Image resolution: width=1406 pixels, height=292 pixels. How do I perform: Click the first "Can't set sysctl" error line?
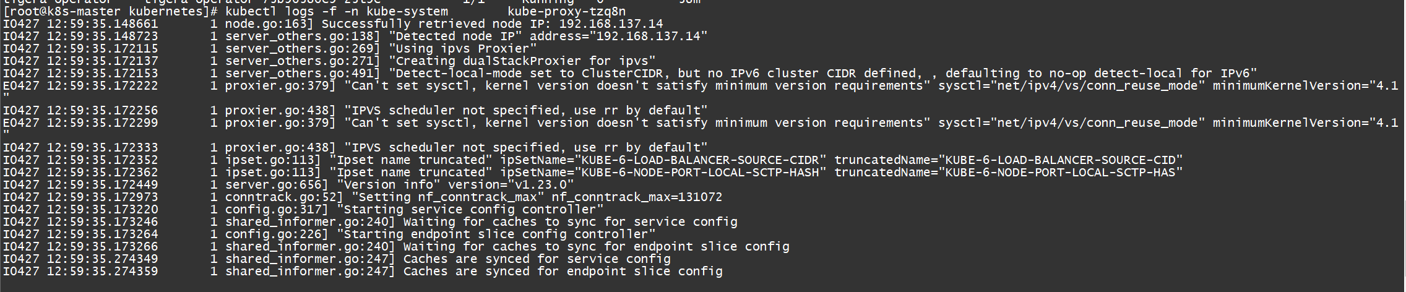click(700, 86)
